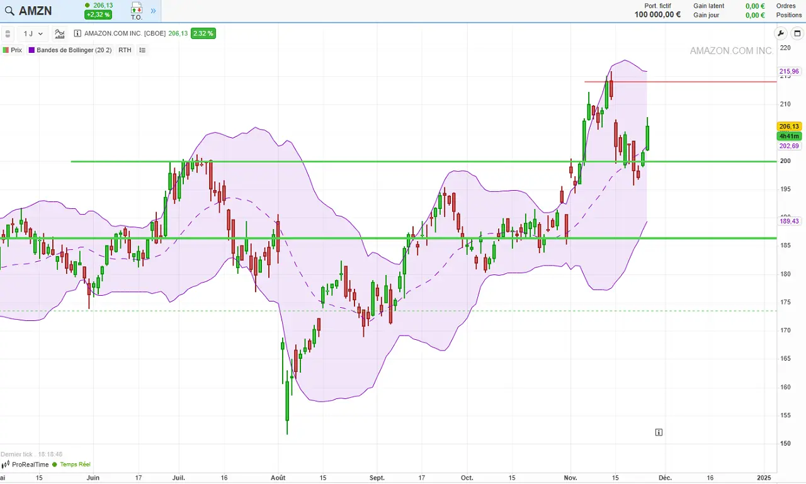Open Bandes de Bollinger (20 2) settings

74,50
